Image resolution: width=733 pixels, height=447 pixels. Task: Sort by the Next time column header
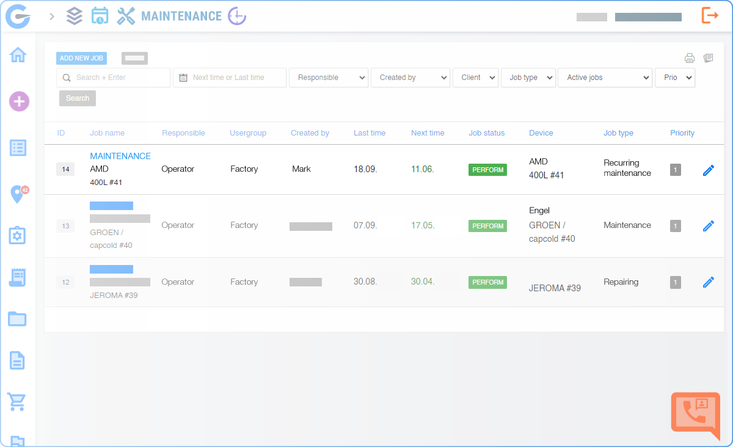coord(428,133)
